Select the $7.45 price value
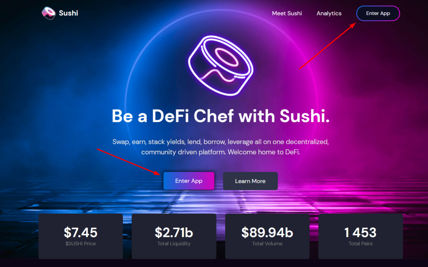Screen dimensions: 428x267 pos(81,232)
